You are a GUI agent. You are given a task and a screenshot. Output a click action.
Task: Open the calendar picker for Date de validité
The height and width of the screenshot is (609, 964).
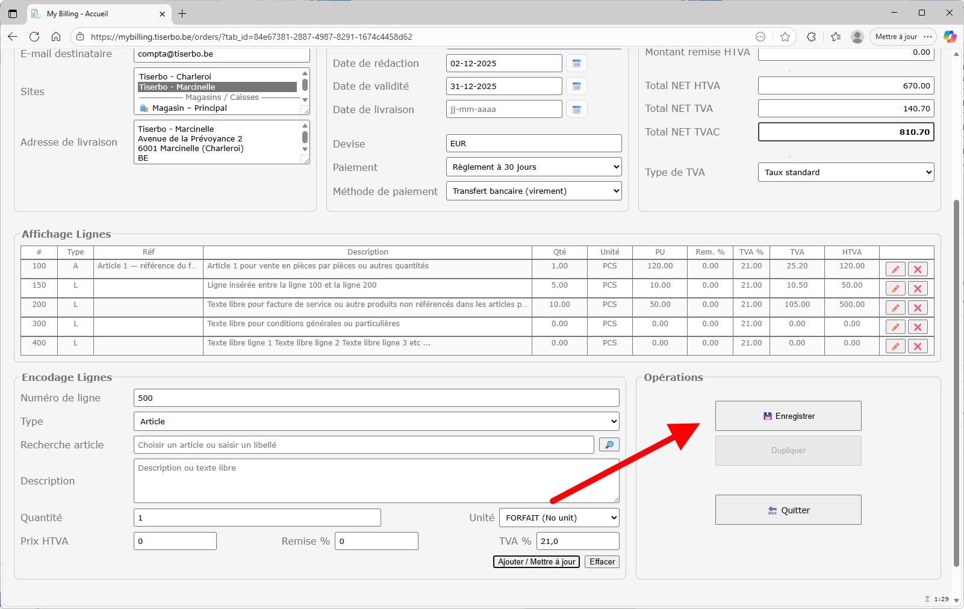coord(576,87)
